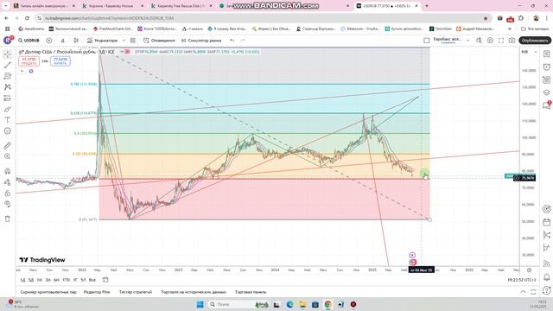Screen dimensions: 553x311
Task: Collapse the indicator legend arrow
Action: coord(22,71)
